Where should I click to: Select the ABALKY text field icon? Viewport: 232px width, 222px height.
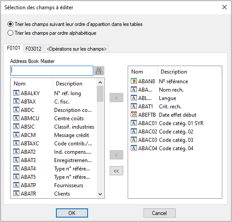pos(16,93)
